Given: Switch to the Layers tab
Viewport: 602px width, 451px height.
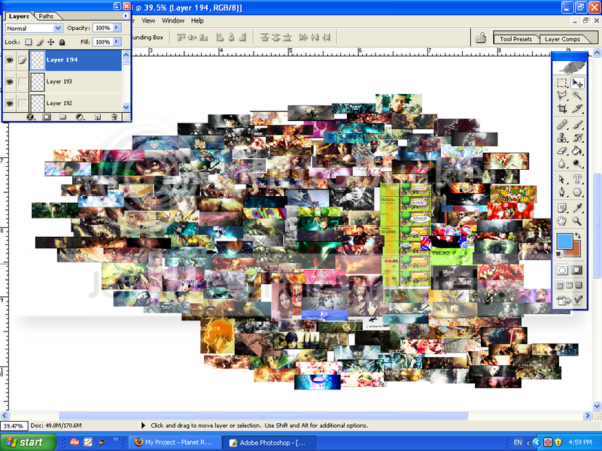Looking at the screenshot, I should click(19, 16).
